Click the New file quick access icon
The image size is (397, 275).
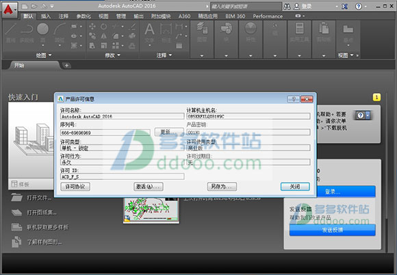pyautogui.click(x=25, y=6)
